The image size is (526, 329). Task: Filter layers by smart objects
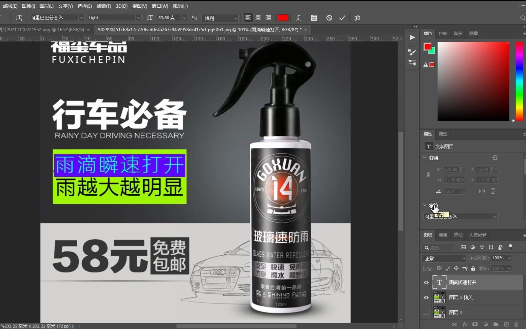tap(500, 247)
